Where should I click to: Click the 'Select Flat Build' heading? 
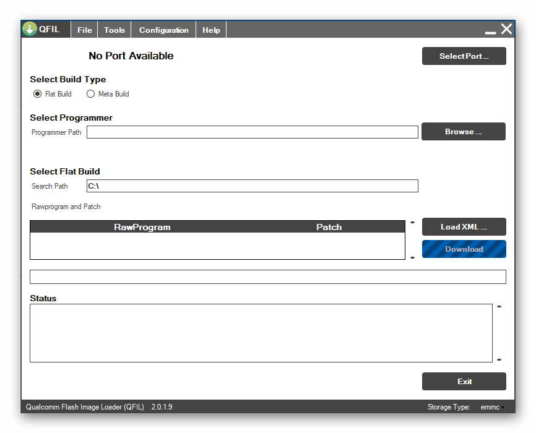click(x=65, y=171)
